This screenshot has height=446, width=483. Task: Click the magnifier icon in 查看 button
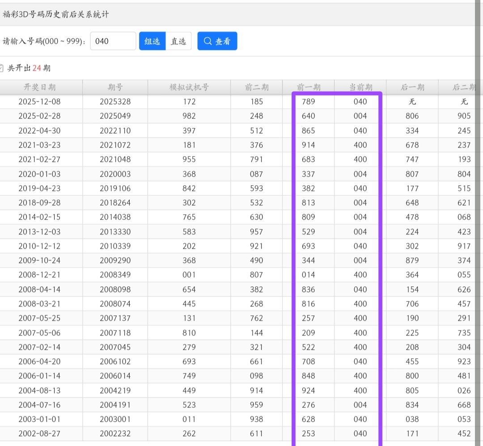pos(208,41)
